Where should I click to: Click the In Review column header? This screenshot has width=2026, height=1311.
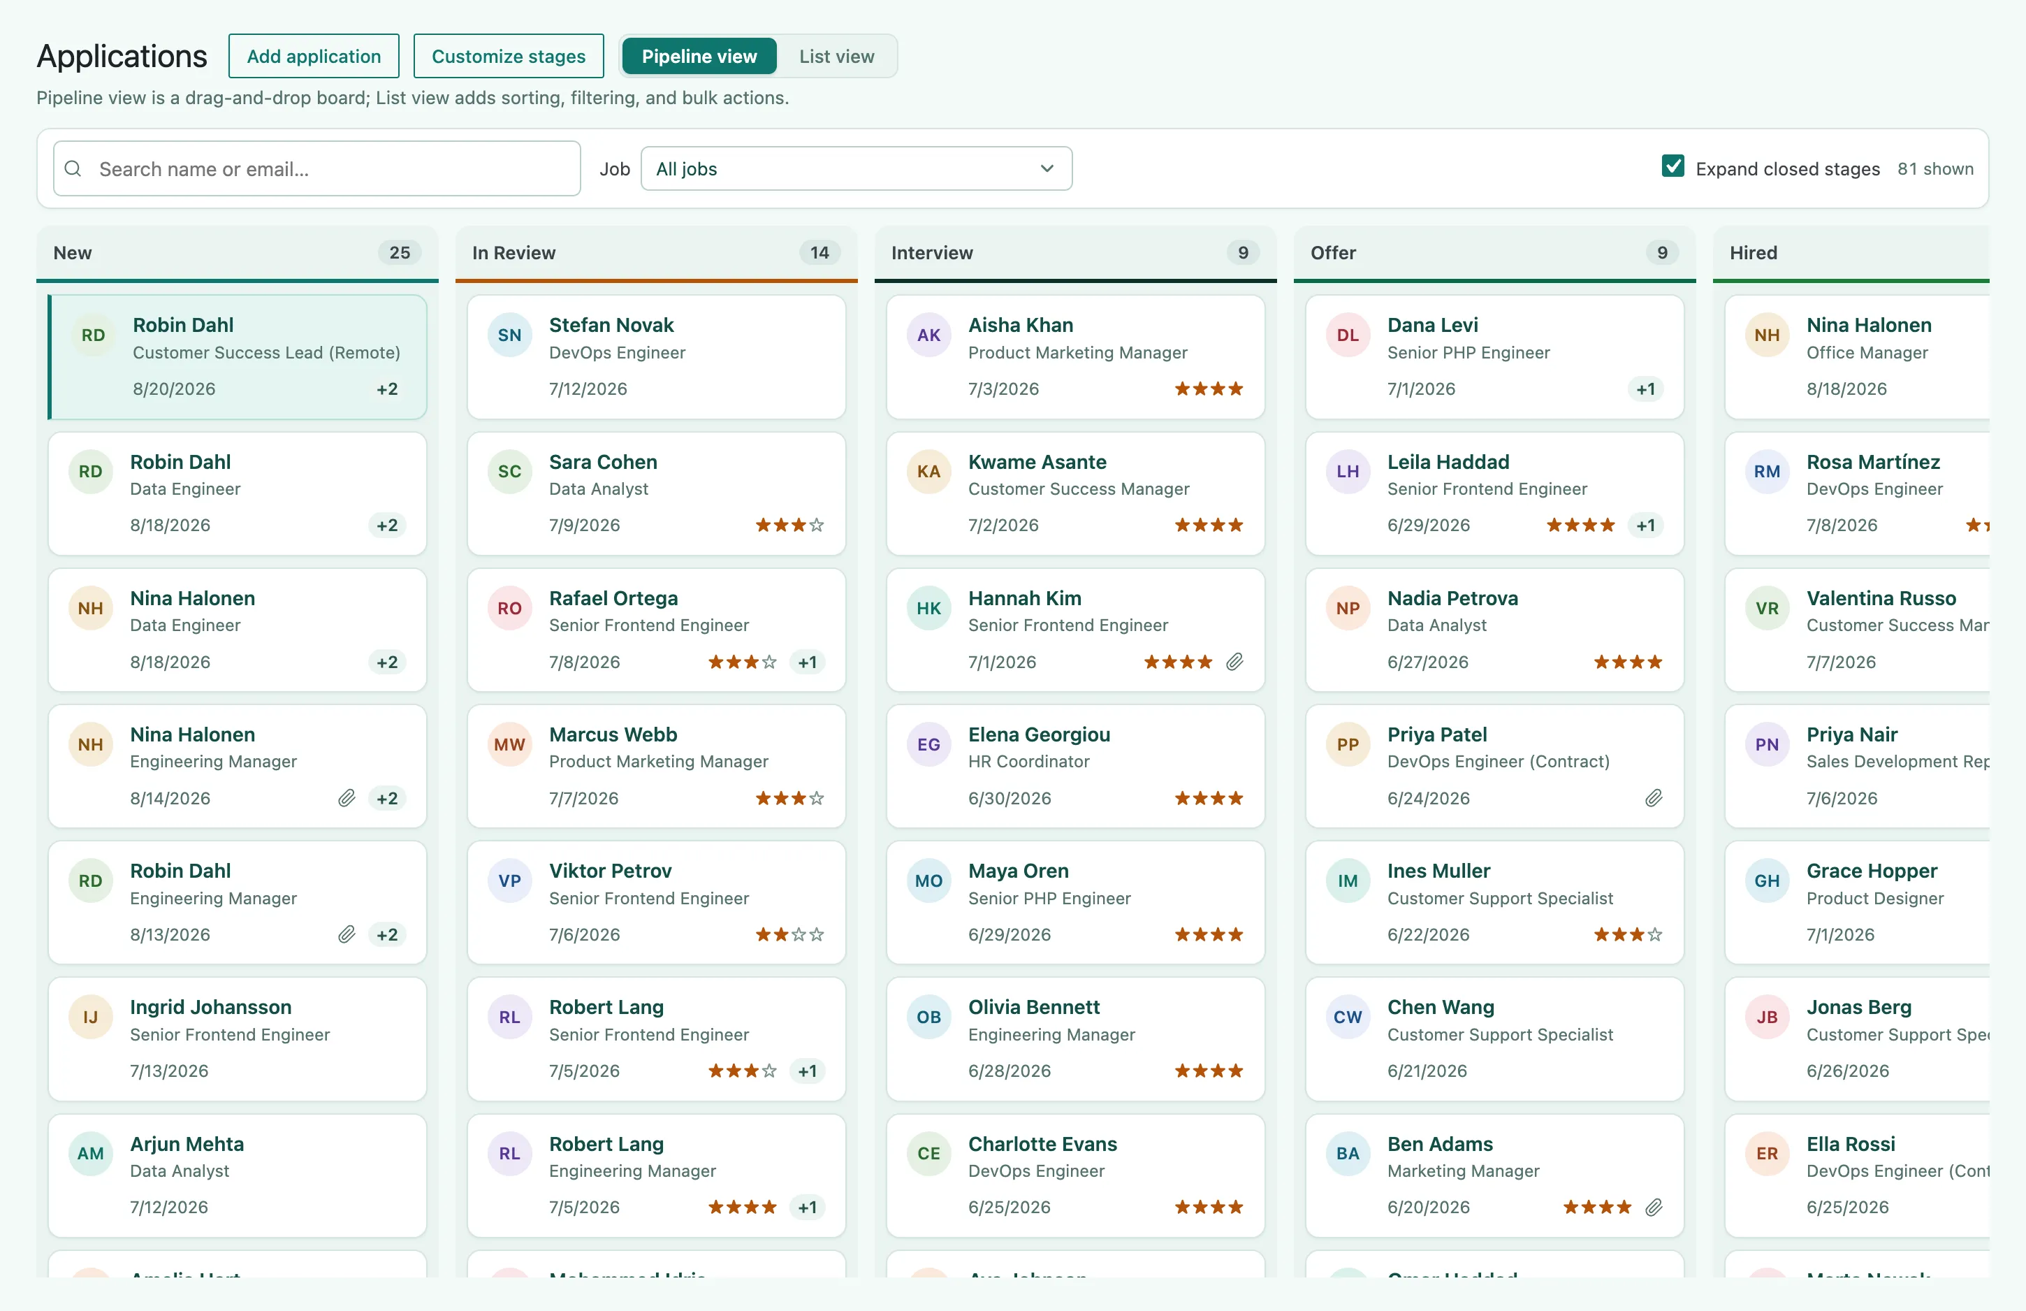(656, 253)
